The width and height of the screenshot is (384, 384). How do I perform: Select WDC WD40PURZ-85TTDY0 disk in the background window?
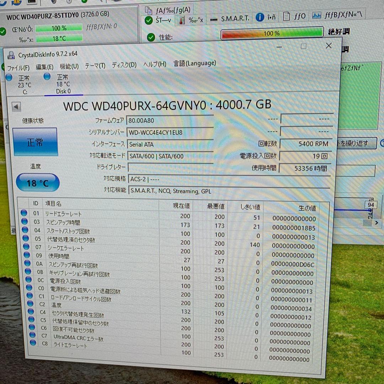(x=58, y=15)
